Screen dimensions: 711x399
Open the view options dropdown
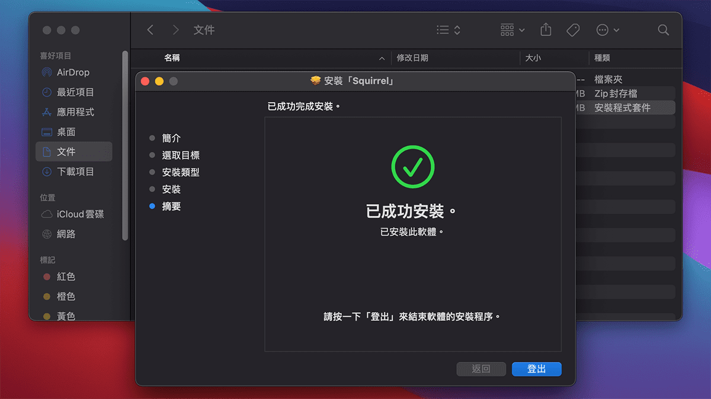pyautogui.click(x=449, y=30)
